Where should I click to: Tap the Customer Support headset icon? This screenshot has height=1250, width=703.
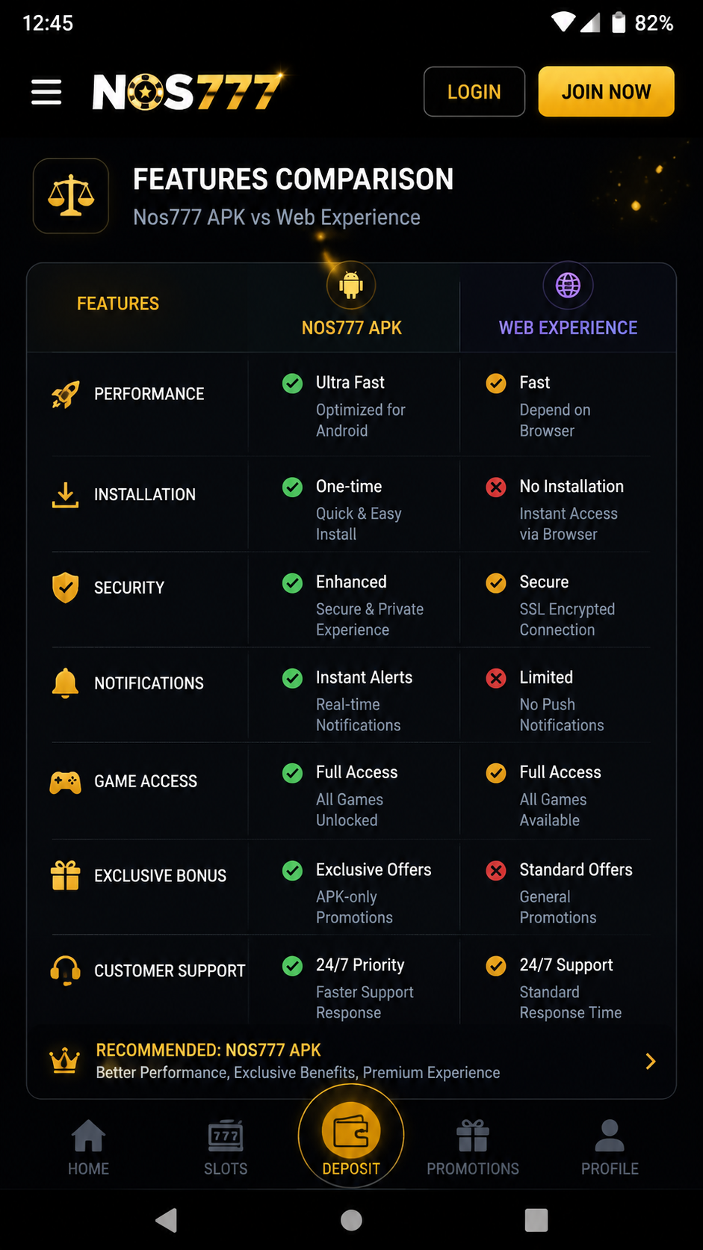(66, 970)
